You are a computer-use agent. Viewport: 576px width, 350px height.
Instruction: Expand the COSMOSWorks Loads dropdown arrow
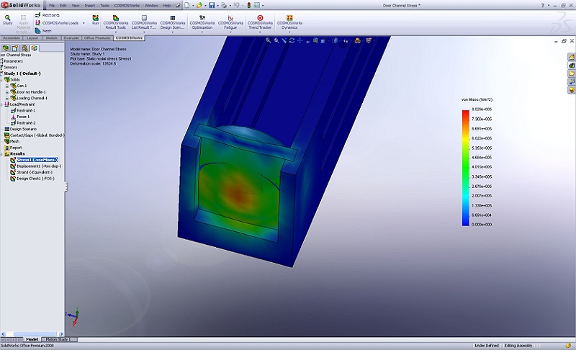82,23
